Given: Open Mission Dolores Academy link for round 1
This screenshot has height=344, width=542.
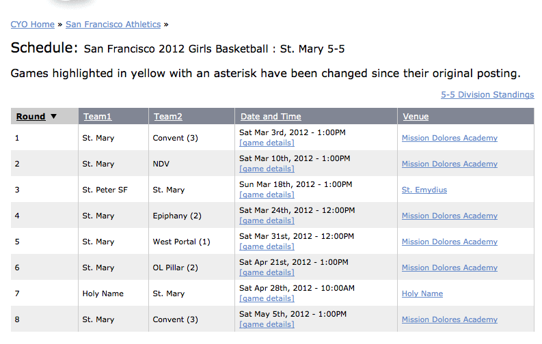Looking at the screenshot, I should [x=449, y=138].
